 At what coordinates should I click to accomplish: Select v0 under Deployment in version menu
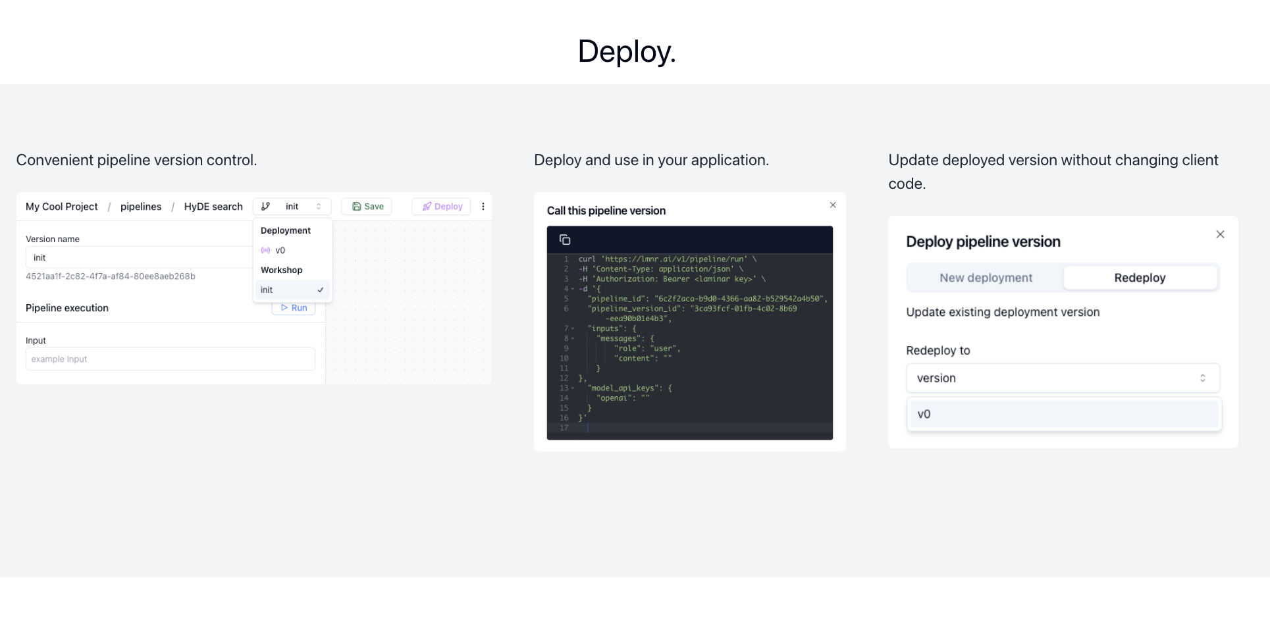click(x=292, y=250)
